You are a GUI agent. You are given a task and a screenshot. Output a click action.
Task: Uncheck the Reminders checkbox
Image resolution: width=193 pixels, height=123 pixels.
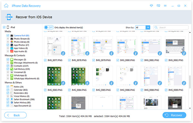(x=8, y=93)
